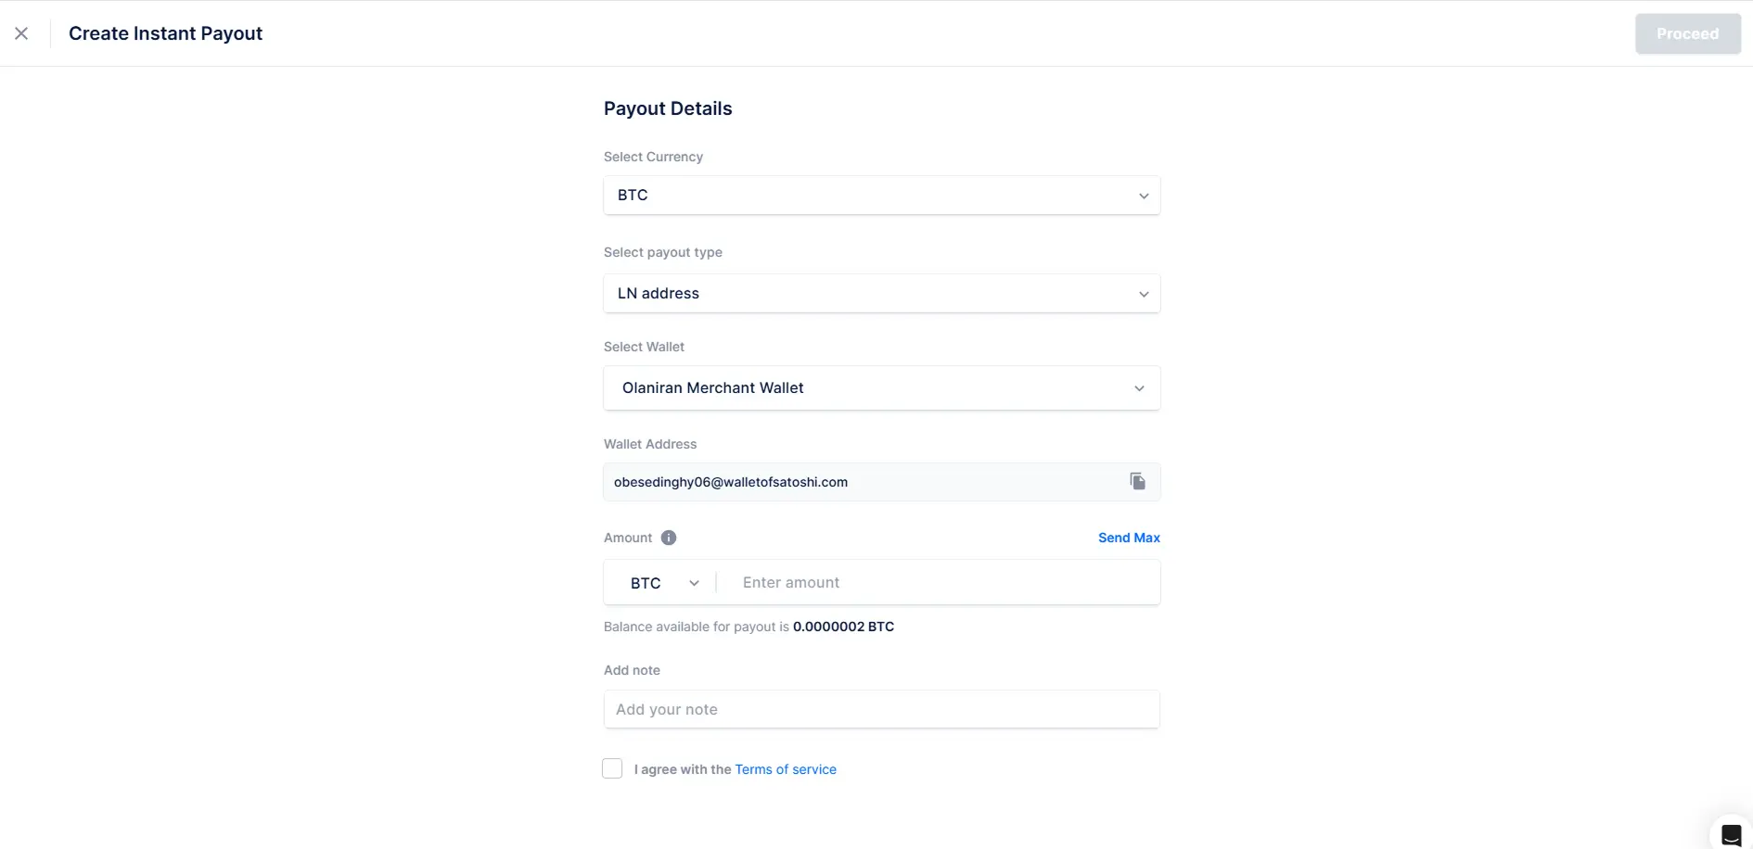This screenshot has height=849, width=1753.
Task: Open the Terms of service link
Action: pos(786,769)
